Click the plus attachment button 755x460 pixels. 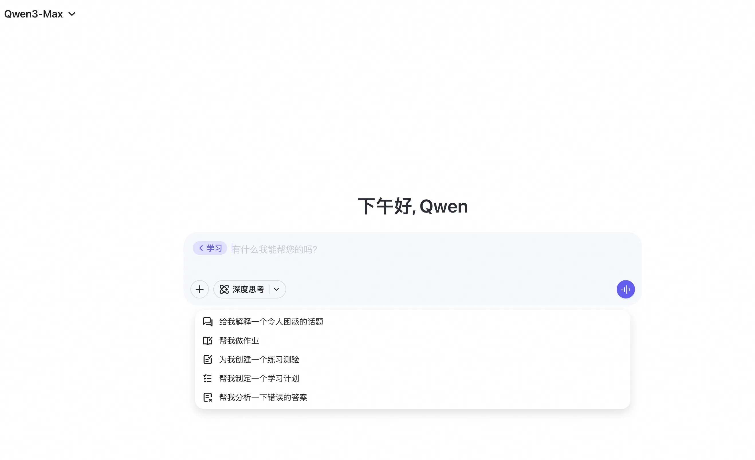(199, 289)
